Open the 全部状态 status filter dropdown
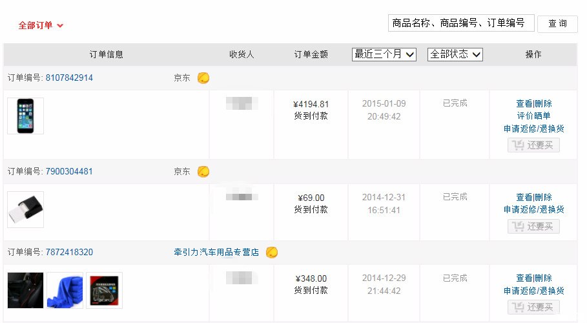The image size is (587, 323). (x=455, y=54)
